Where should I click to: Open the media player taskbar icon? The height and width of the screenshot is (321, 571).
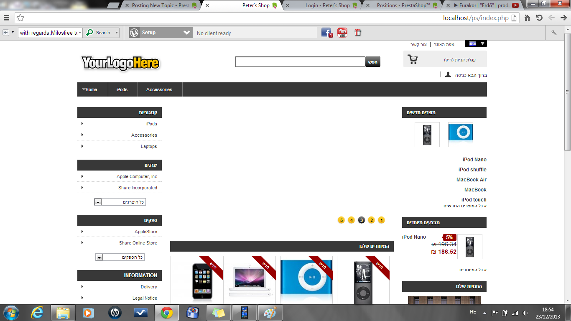coord(89,312)
